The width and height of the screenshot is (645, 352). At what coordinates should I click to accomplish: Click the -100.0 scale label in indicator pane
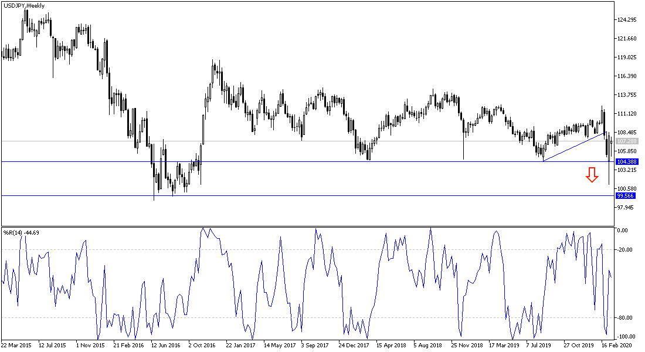[625, 335]
